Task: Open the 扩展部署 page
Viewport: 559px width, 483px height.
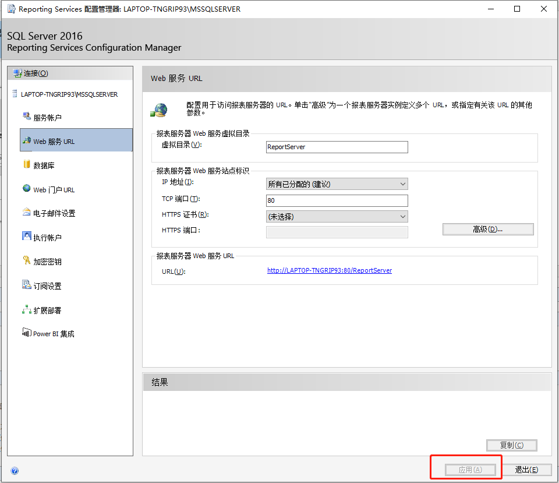Action: (x=47, y=311)
